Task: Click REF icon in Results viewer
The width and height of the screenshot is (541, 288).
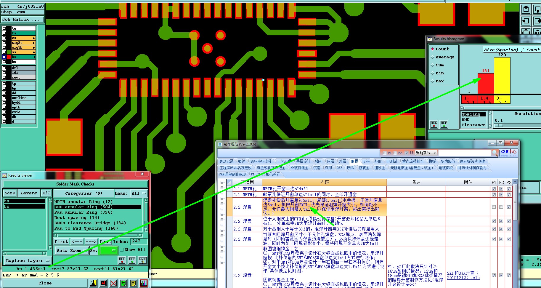Action: (x=132, y=260)
